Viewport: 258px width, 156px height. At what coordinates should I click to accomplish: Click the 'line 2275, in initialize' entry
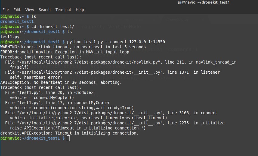115,123
